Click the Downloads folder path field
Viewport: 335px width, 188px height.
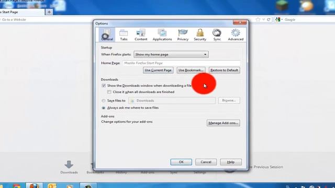click(172, 101)
